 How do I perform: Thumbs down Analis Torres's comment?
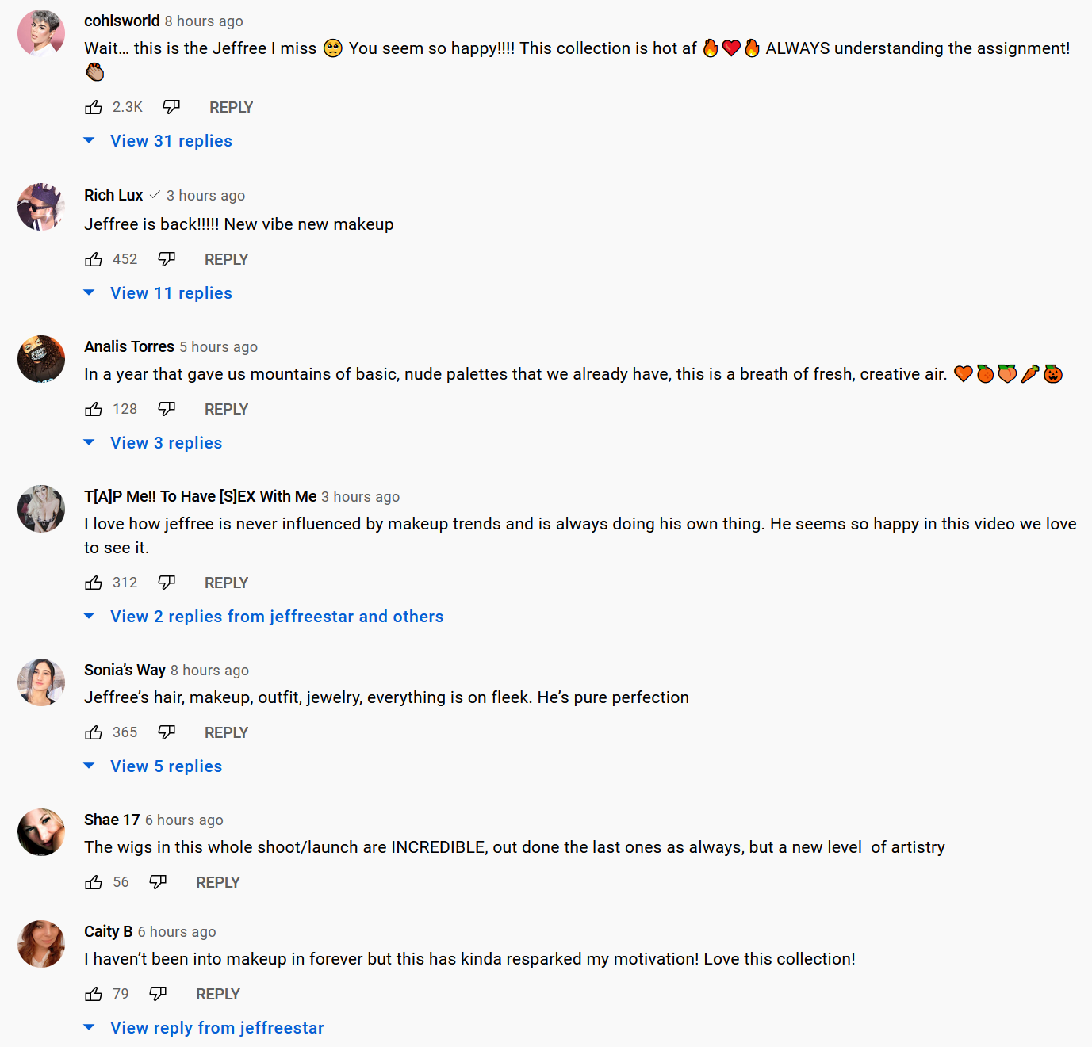[x=167, y=409]
